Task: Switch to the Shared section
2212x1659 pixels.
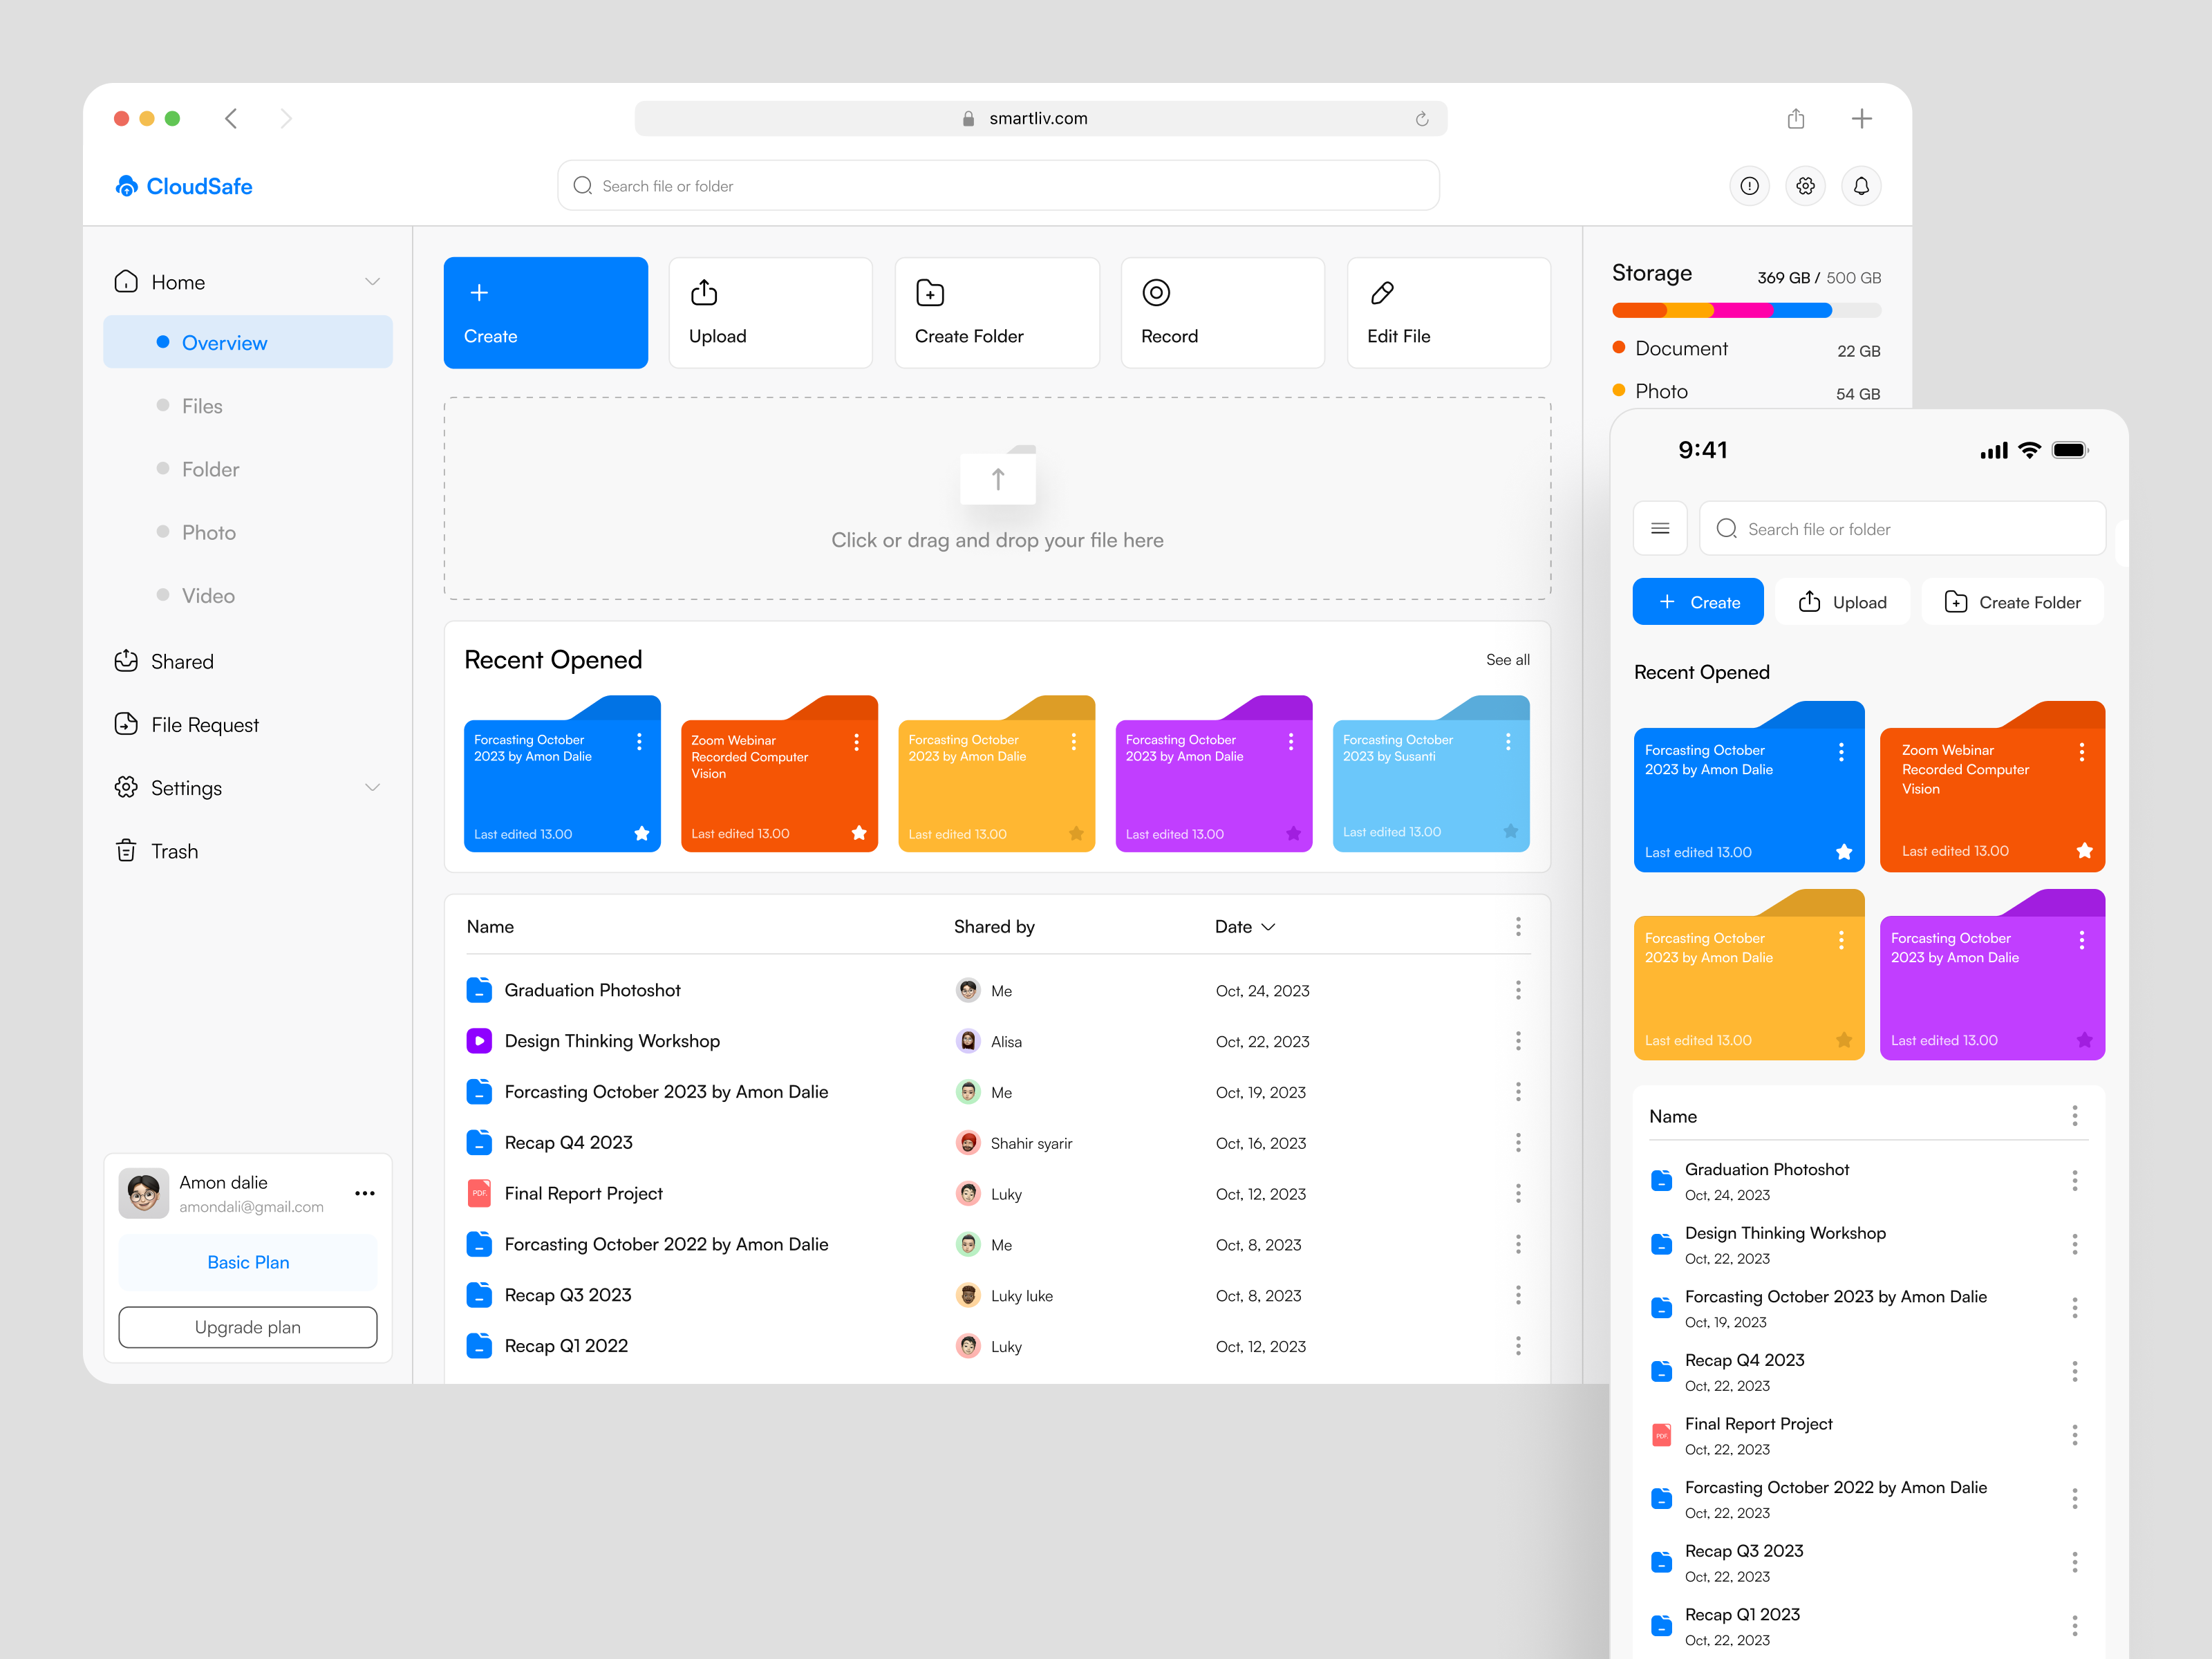Action: tap(183, 661)
